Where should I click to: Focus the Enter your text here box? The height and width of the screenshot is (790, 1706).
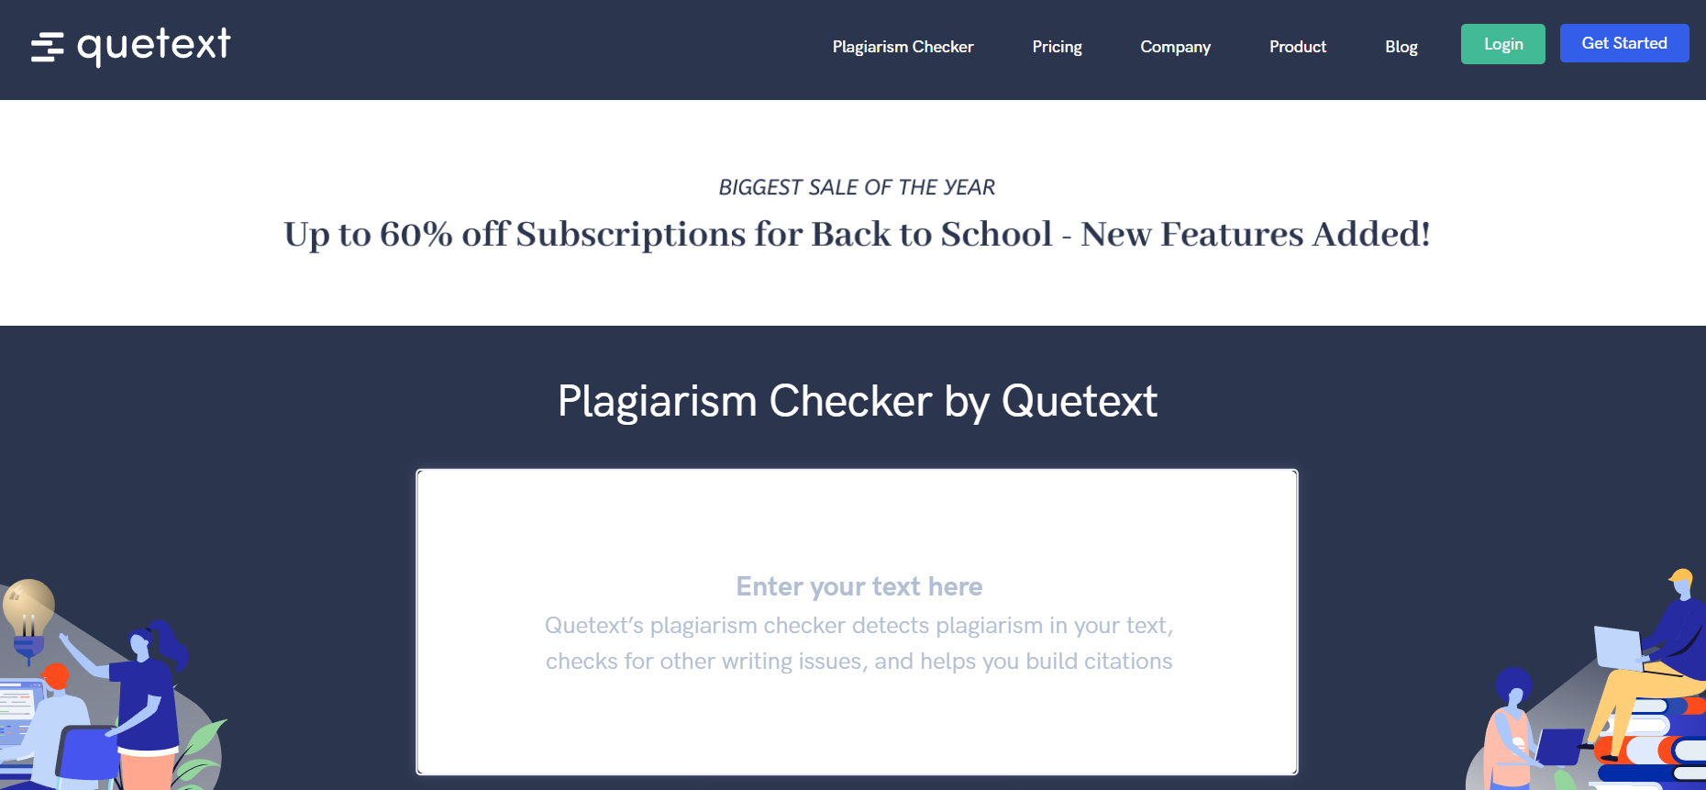click(x=857, y=622)
